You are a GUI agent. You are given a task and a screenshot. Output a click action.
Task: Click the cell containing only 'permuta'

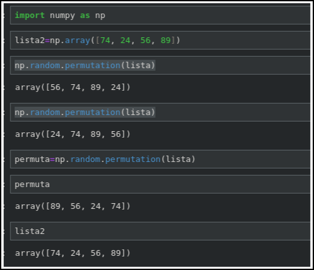pyautogui.click(x=160, y=184)
